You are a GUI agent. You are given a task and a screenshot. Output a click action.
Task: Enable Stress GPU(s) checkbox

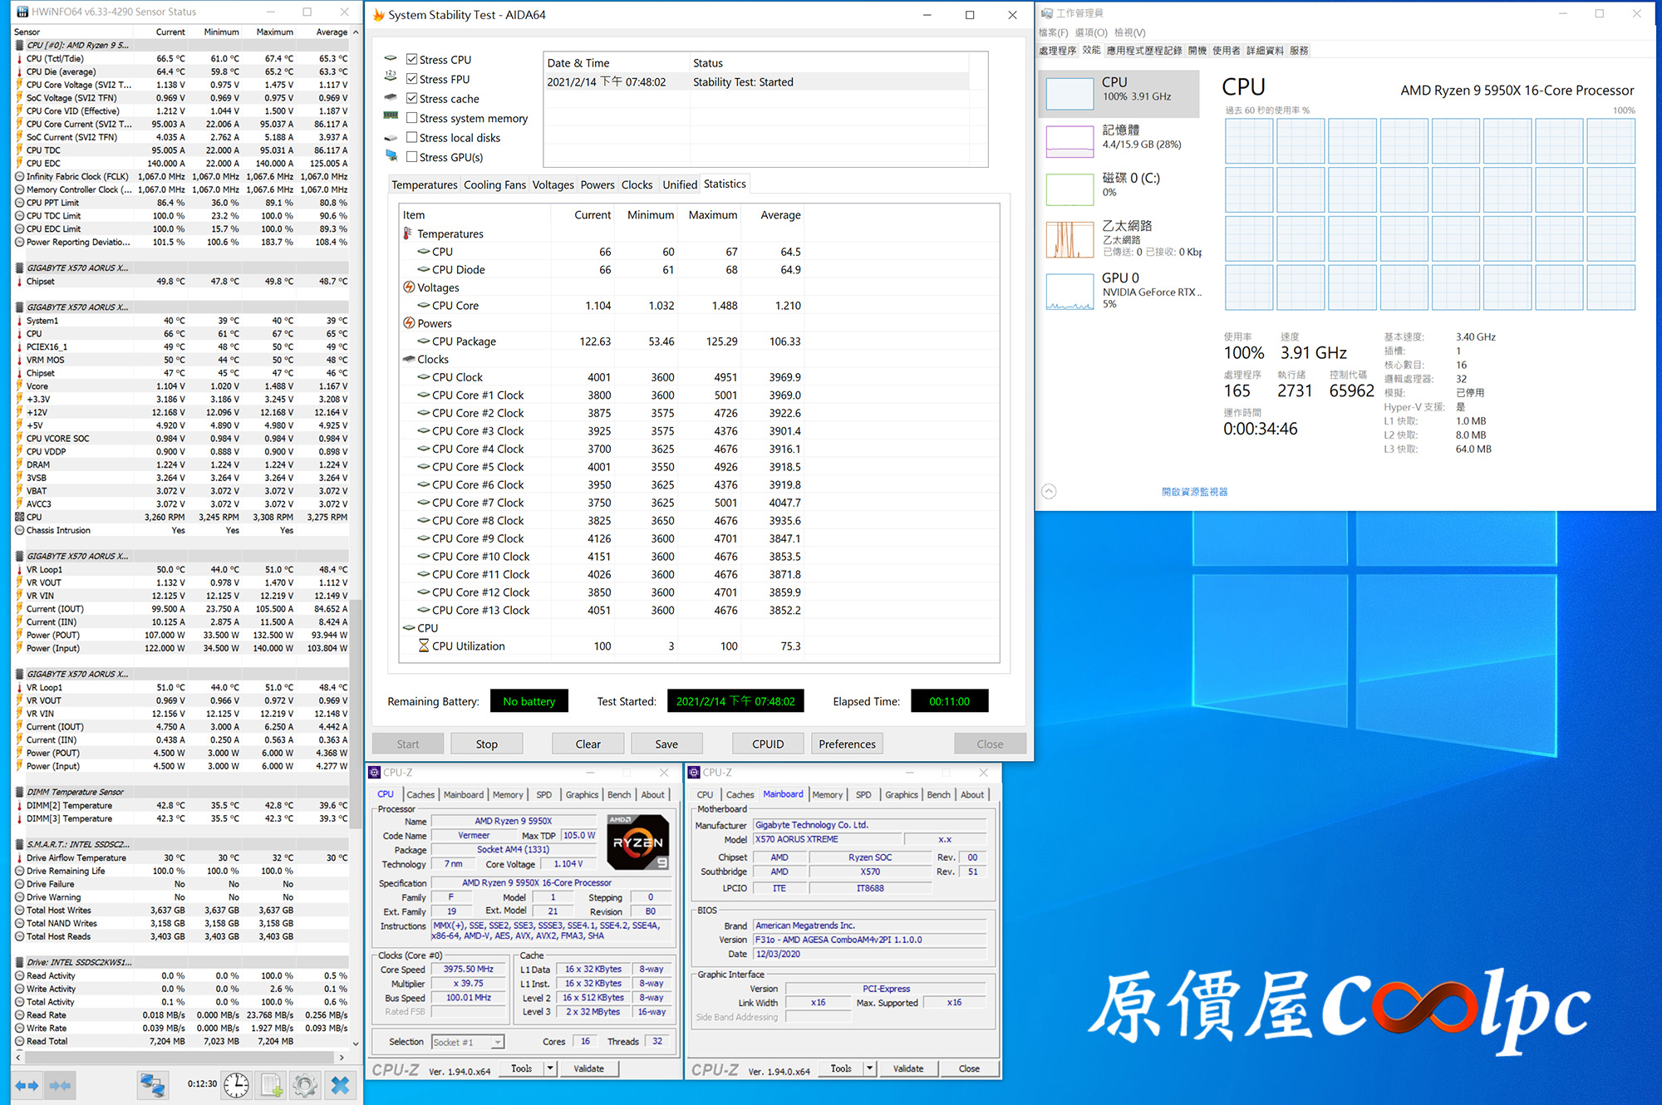411,156
